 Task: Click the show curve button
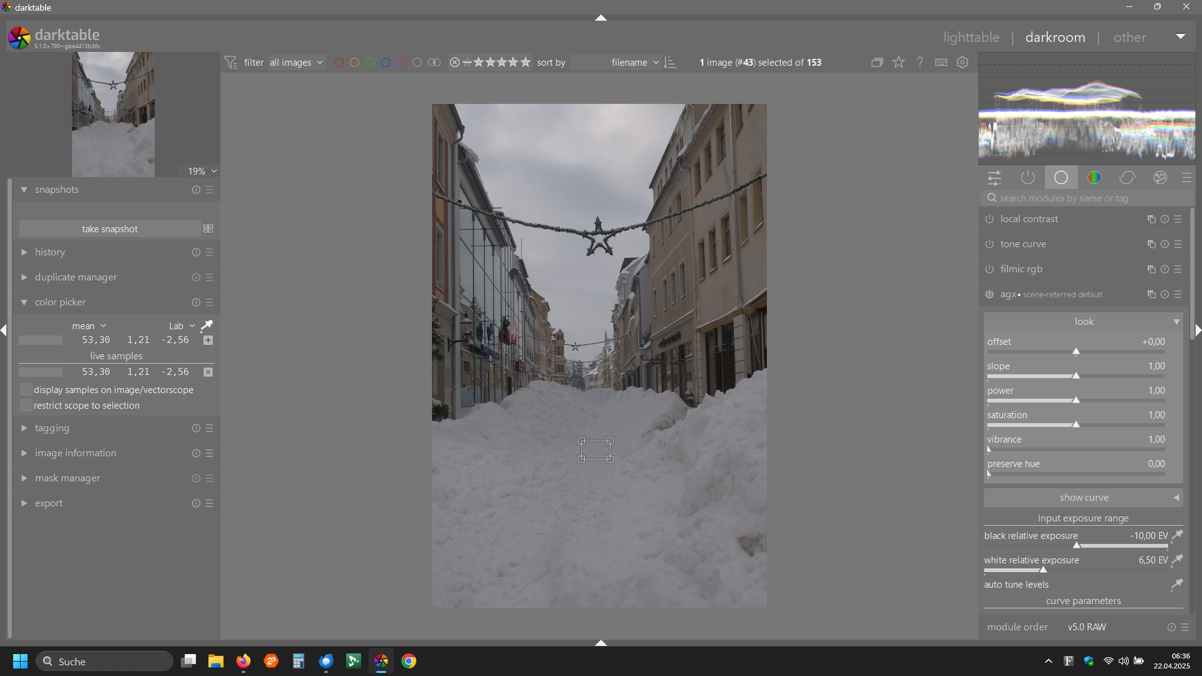click(1084, 498)
